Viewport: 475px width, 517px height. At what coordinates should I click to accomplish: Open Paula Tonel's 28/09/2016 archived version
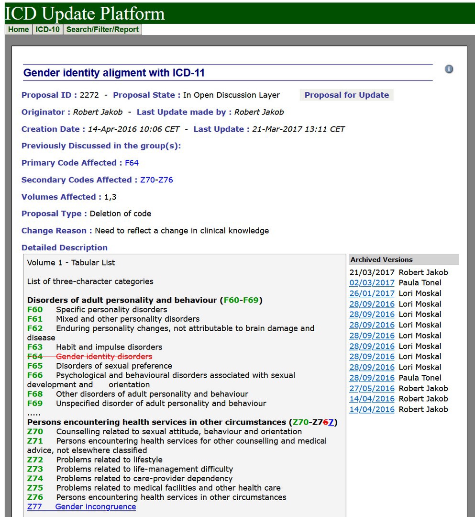[372, 378]
